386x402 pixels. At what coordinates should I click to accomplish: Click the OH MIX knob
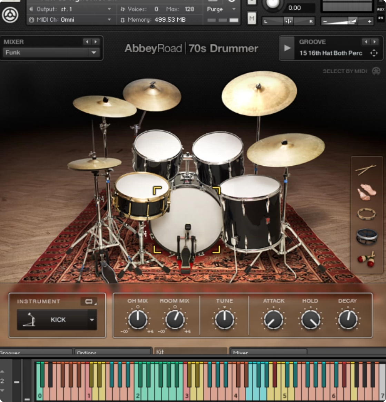pos(138,319)
